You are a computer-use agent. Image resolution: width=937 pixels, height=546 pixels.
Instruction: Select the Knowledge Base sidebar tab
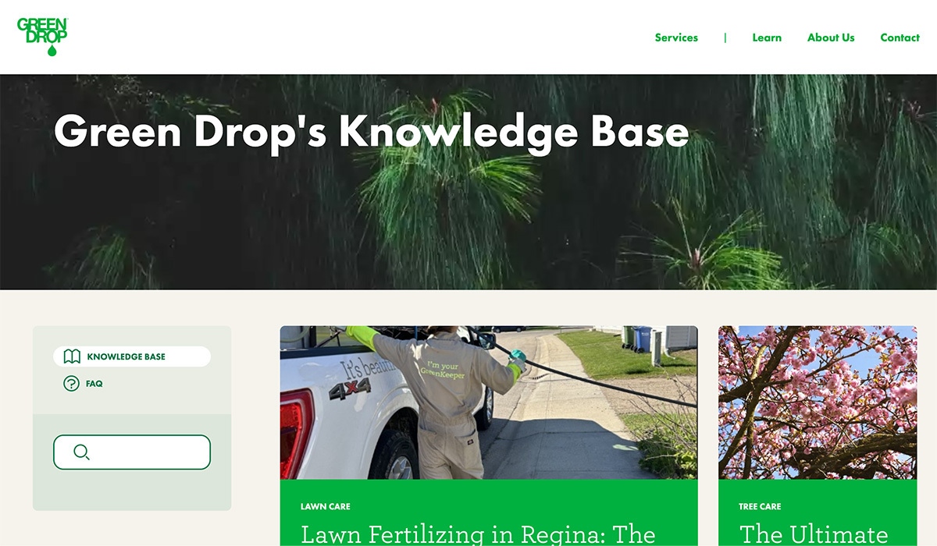point(132,356)
